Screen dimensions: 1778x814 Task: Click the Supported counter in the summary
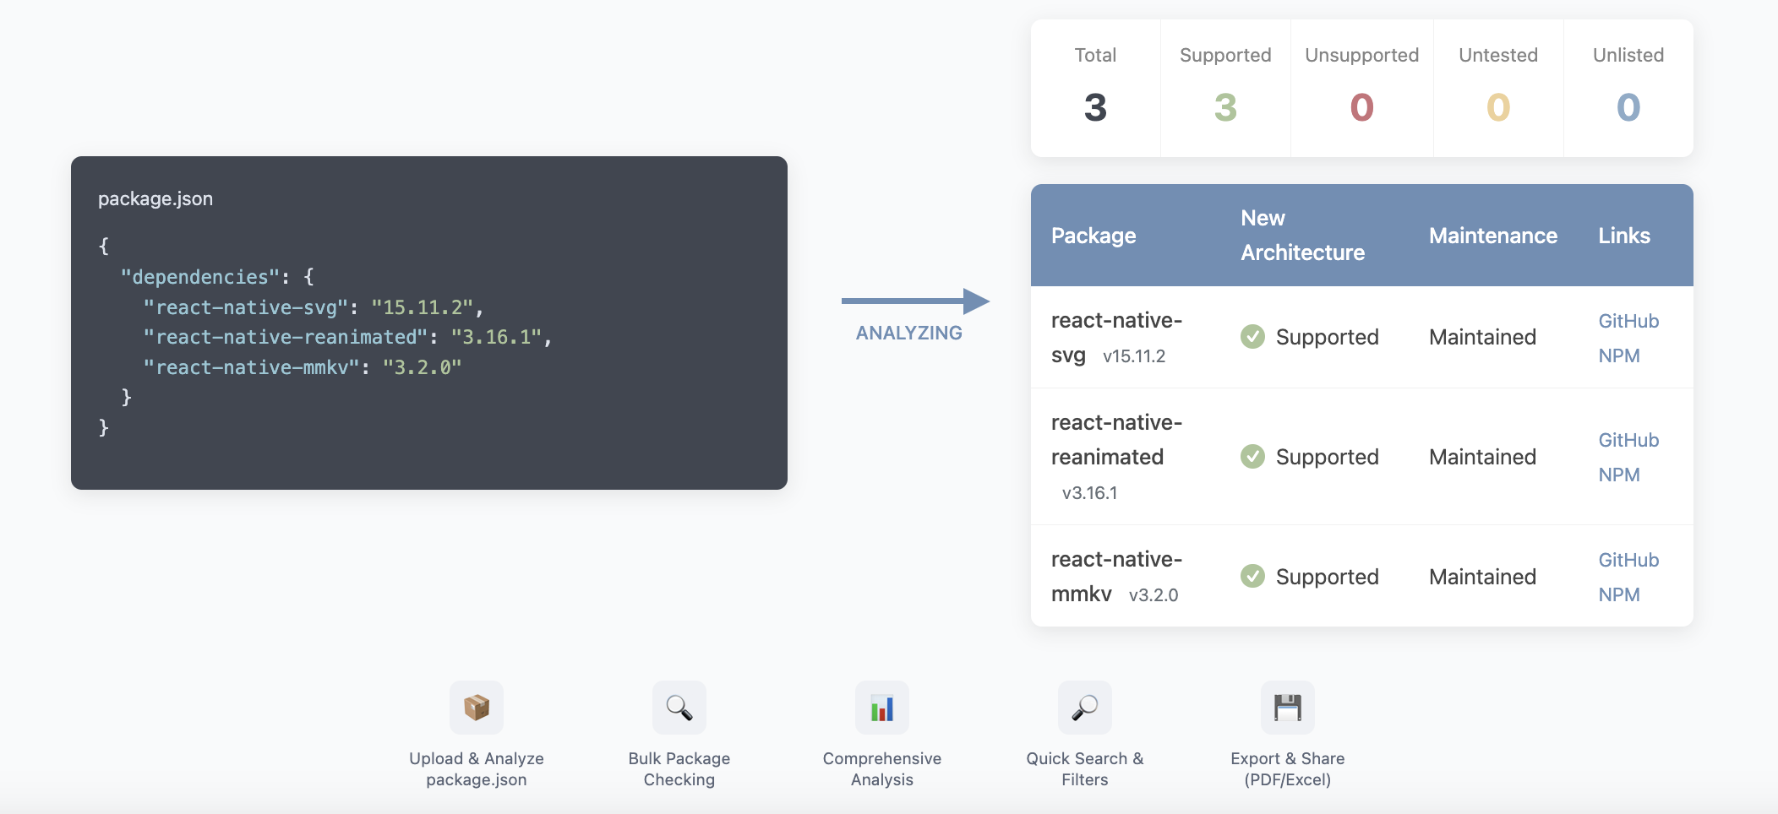point(1225,89)
